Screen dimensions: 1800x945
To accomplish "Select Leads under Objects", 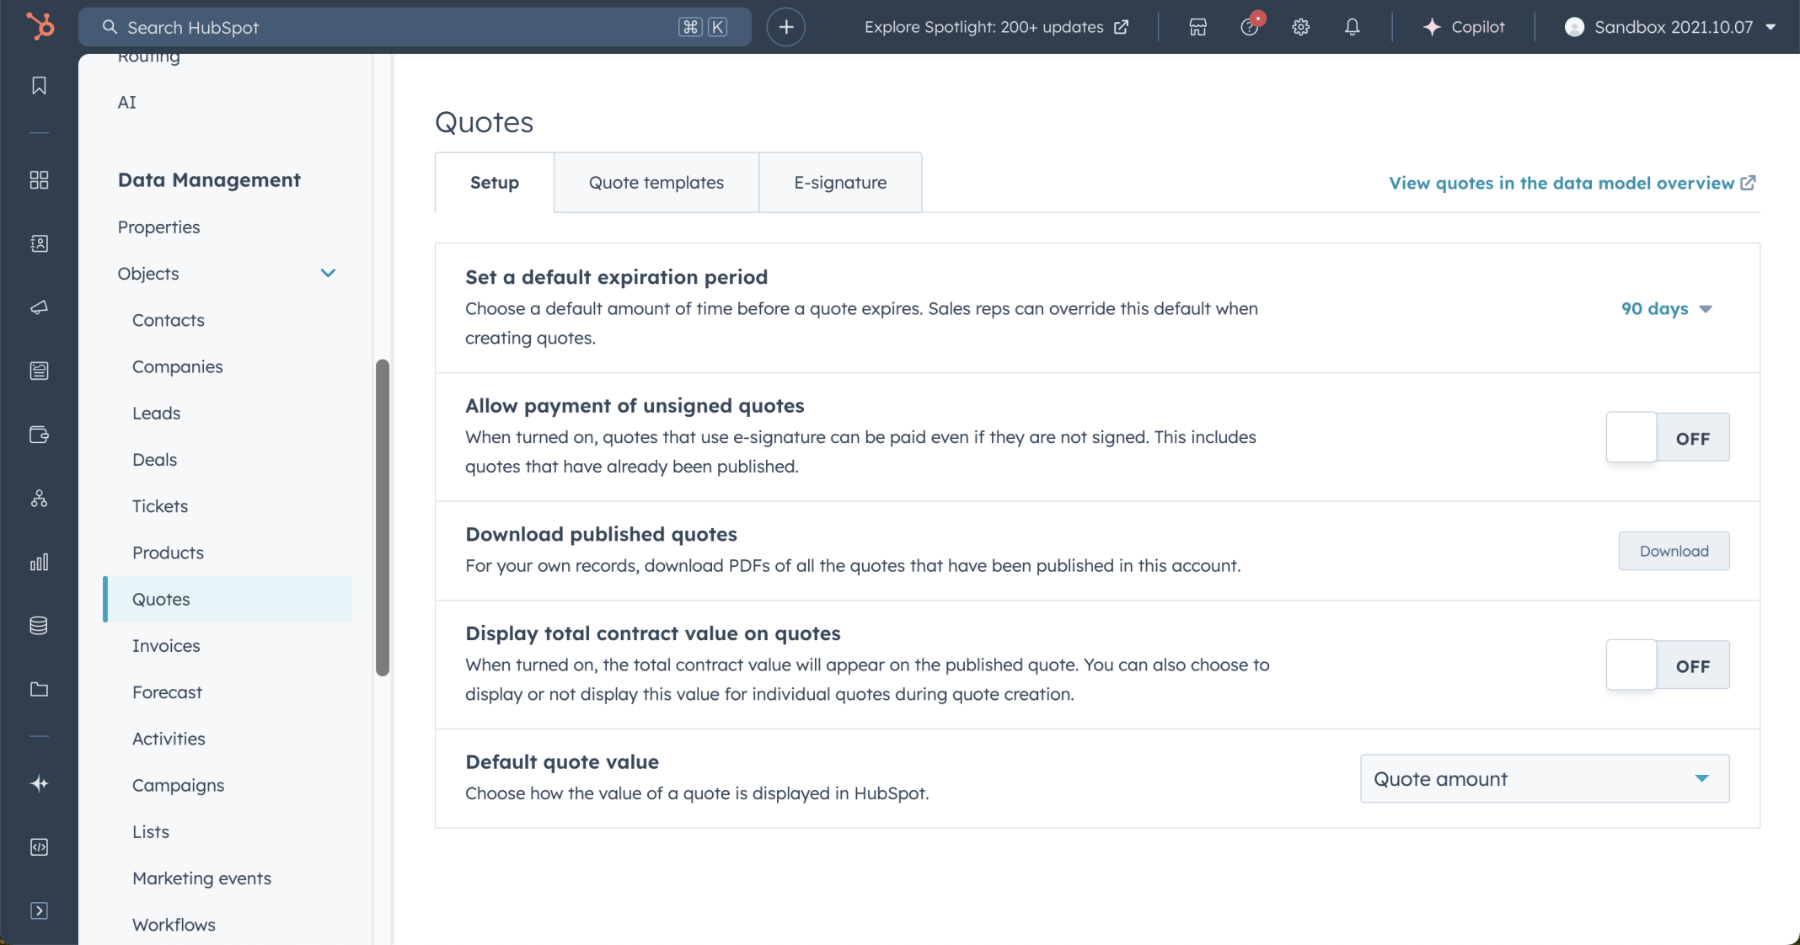I will click(157, 414).
